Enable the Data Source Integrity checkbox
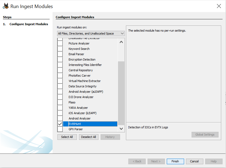 [60, 86]
